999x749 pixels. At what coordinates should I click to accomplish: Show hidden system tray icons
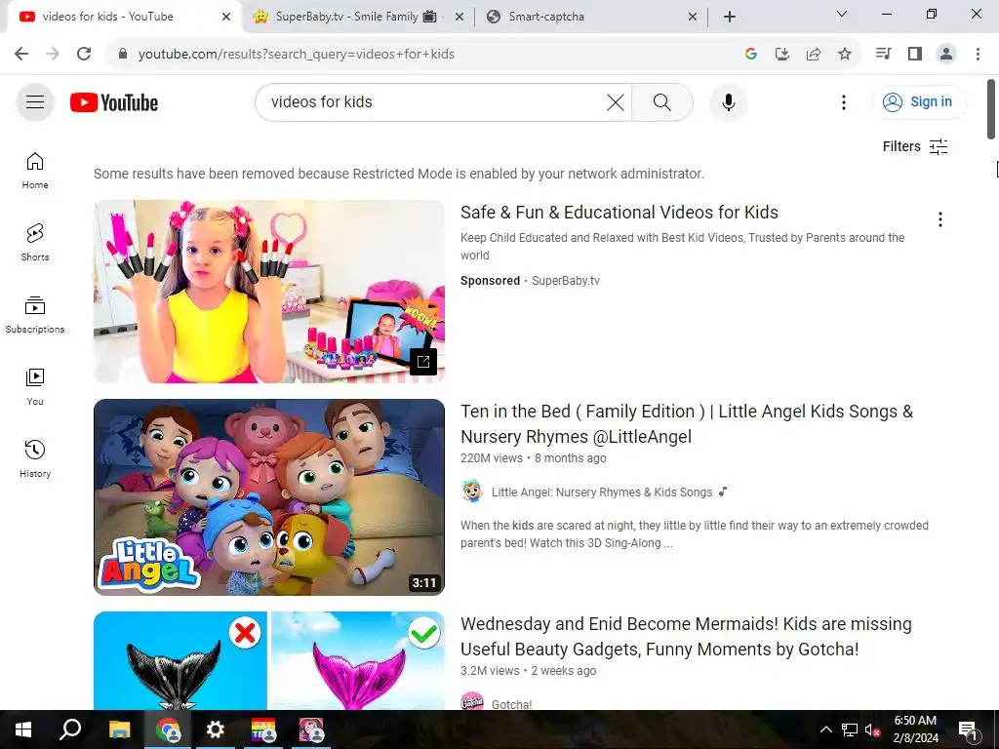825,729
